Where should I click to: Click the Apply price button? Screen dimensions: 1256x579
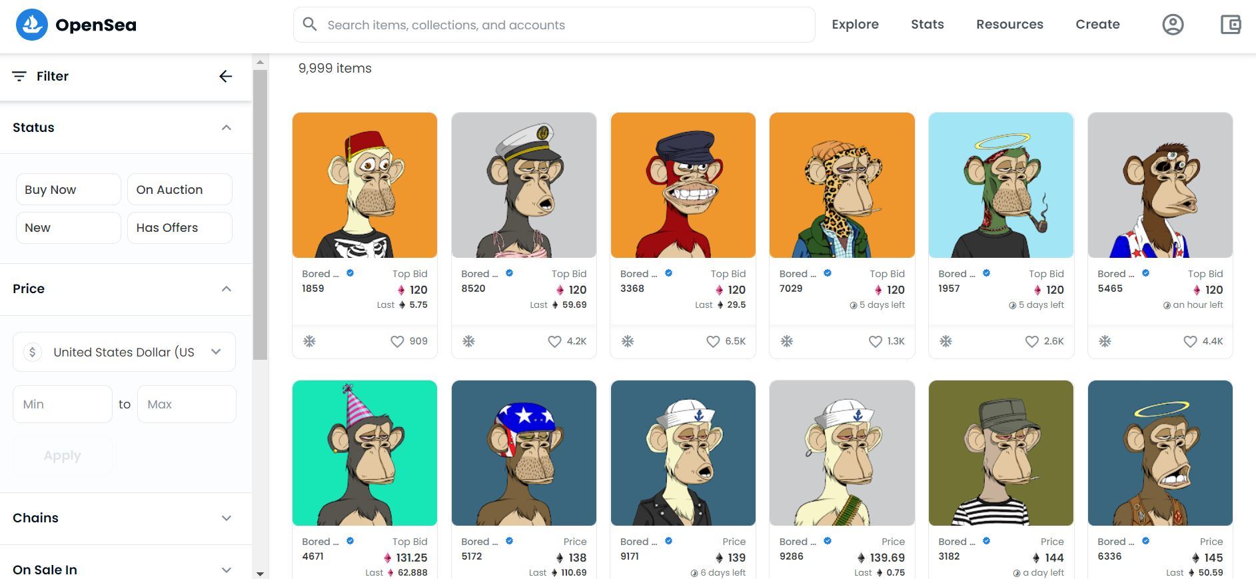(63, 456)
